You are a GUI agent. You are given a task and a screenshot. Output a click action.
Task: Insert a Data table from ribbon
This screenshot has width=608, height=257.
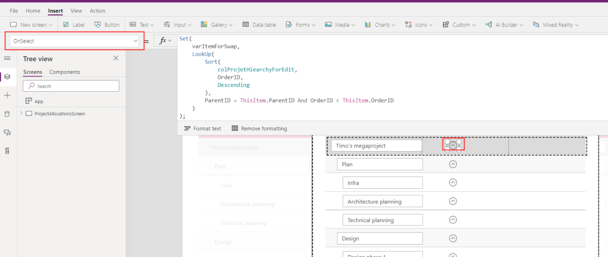(x=259, y=25)
